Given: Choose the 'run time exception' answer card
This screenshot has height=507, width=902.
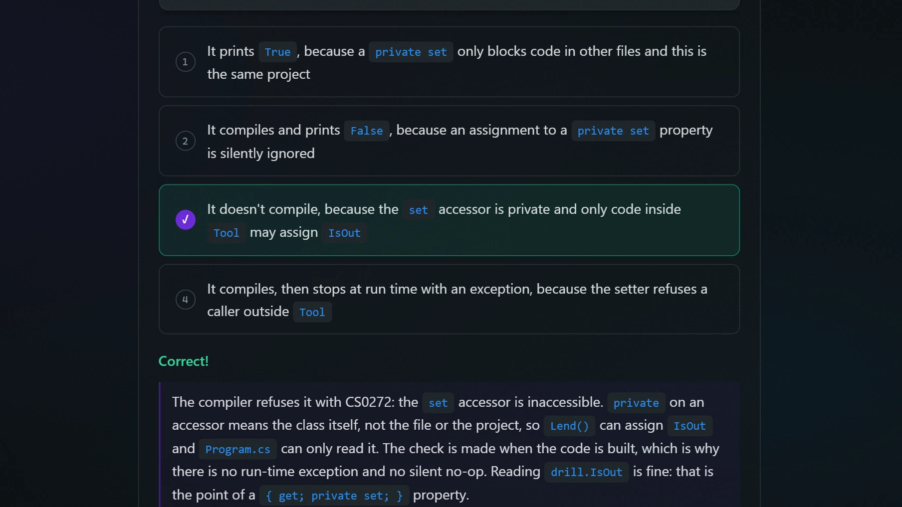Looking at the screenshot, I should pos(449,299).
